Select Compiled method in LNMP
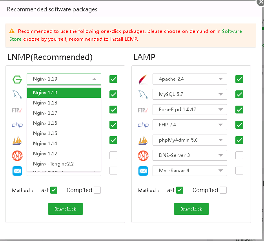264x241 pixels. pyautogui.click(x=97, y=190)
